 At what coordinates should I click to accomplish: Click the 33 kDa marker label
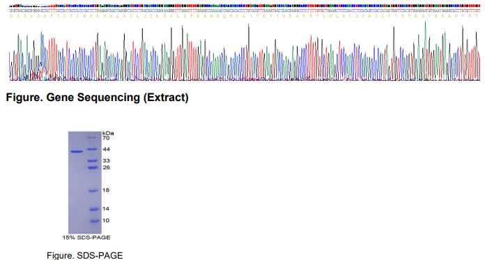[106, 160]
